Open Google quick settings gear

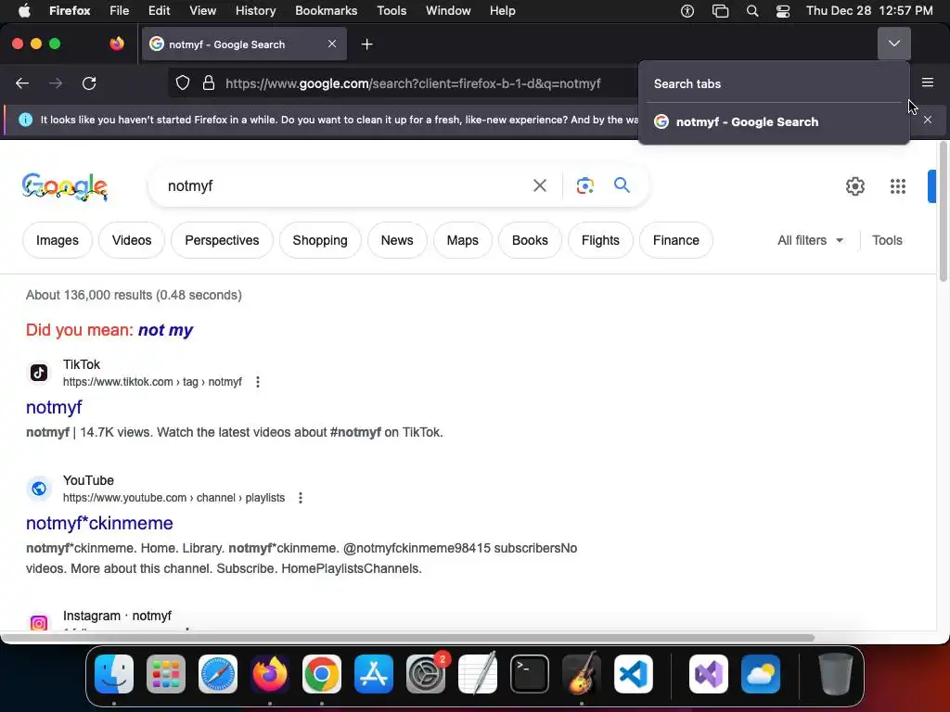854,185
